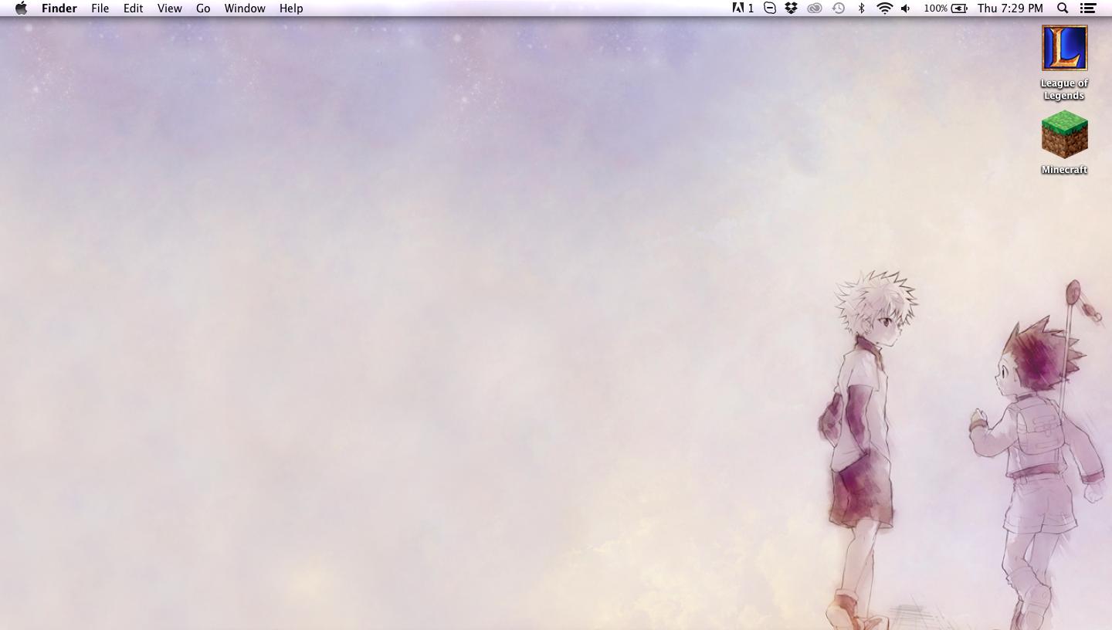This screenshot has height=630, width=1112.
Task: Open Creative Cloud menu bar icon
Action: (815, 8)
